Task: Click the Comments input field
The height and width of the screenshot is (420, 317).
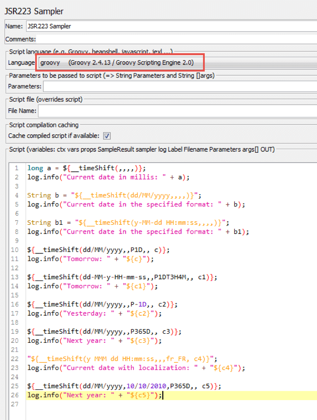Action: (x=177, y=39)
